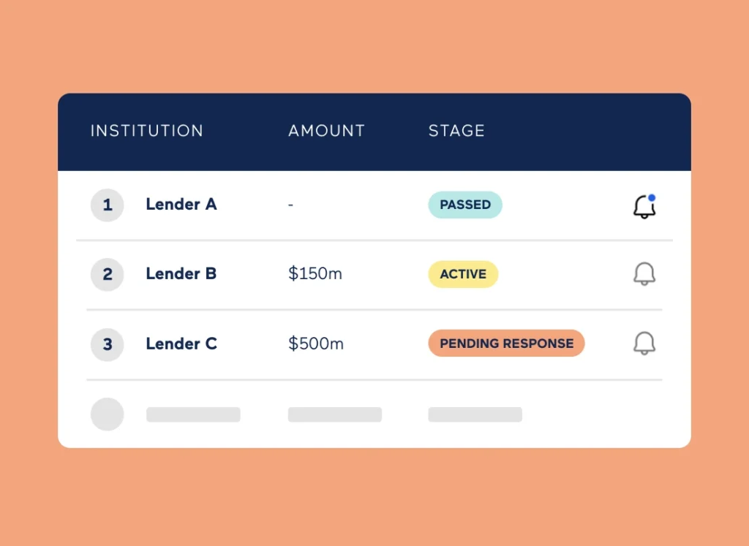Click the yellow ACTIVE stage badge
Image resolution: width=749 pixels, height=546 pixels.
click(x=463, y=274)
